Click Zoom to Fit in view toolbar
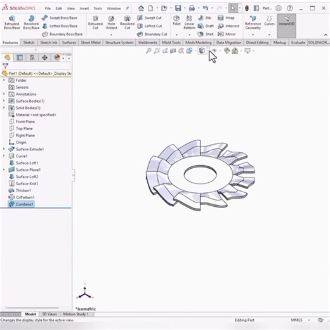 click(148, 51)
